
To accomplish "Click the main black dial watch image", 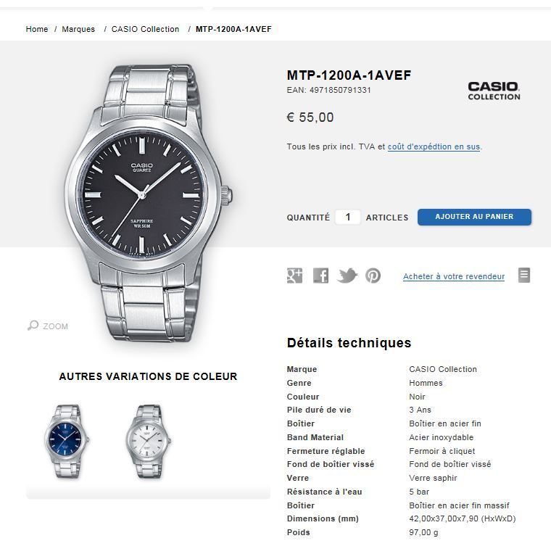I will 148,202.
